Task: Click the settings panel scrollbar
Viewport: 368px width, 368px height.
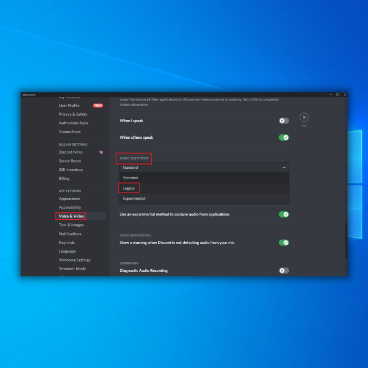Action: point(346,240)
